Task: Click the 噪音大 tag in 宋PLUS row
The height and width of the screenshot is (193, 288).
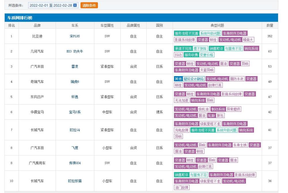Action: point(248,40)
